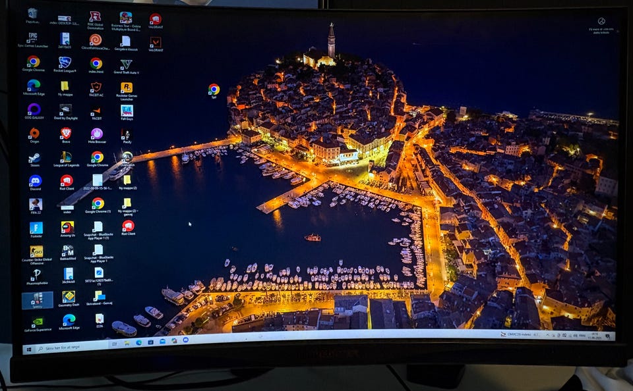Open Snapchat BlueStacks App Player 1 (1) file
Screen dimensions: 633x391
pyautogui.click(x=98, y=230)
